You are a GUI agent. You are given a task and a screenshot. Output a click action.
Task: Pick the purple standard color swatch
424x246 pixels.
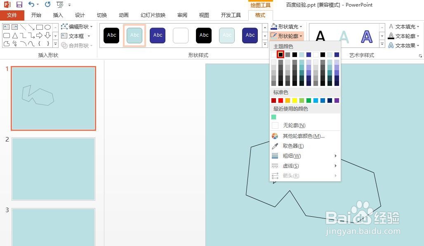tap(337, 100)
